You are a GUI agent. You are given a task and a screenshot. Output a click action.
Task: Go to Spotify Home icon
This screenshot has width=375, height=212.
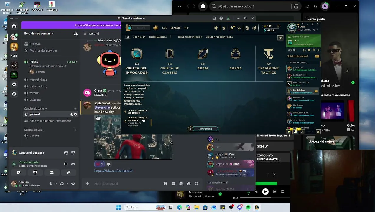tap(203, 6)
